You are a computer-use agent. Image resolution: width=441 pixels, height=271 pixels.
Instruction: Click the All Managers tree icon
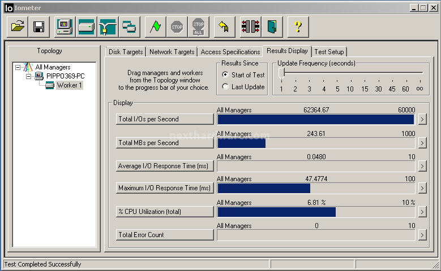(28, 67)
